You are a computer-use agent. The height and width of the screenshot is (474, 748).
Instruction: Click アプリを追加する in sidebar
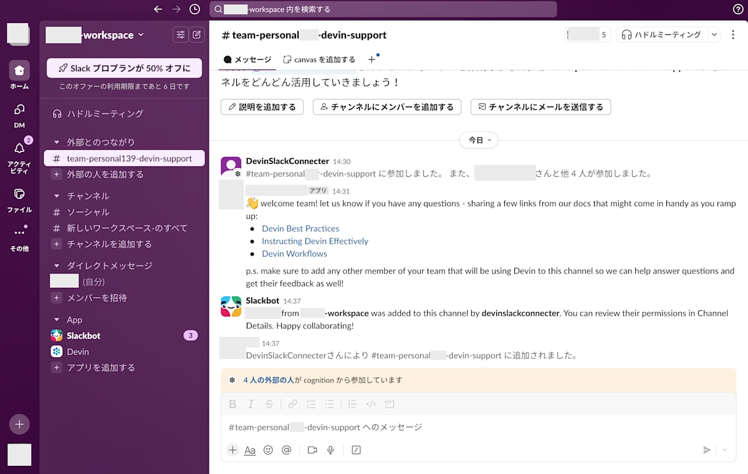124,367
